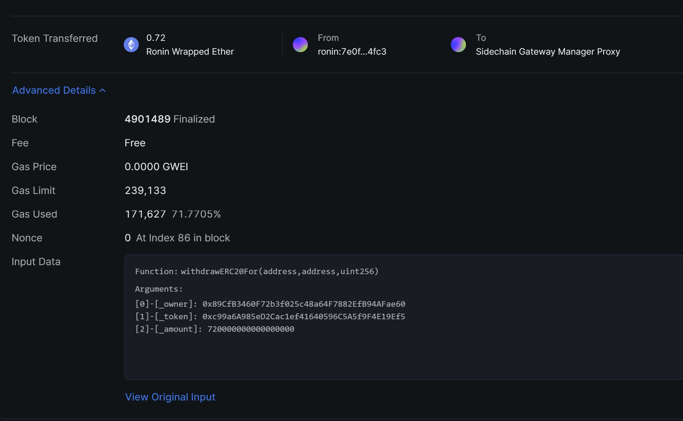This screenshot has height=421, width=683.
Task: Click the Ronin Wrapped Ether token icon
Action: click(x=131, y=45)
